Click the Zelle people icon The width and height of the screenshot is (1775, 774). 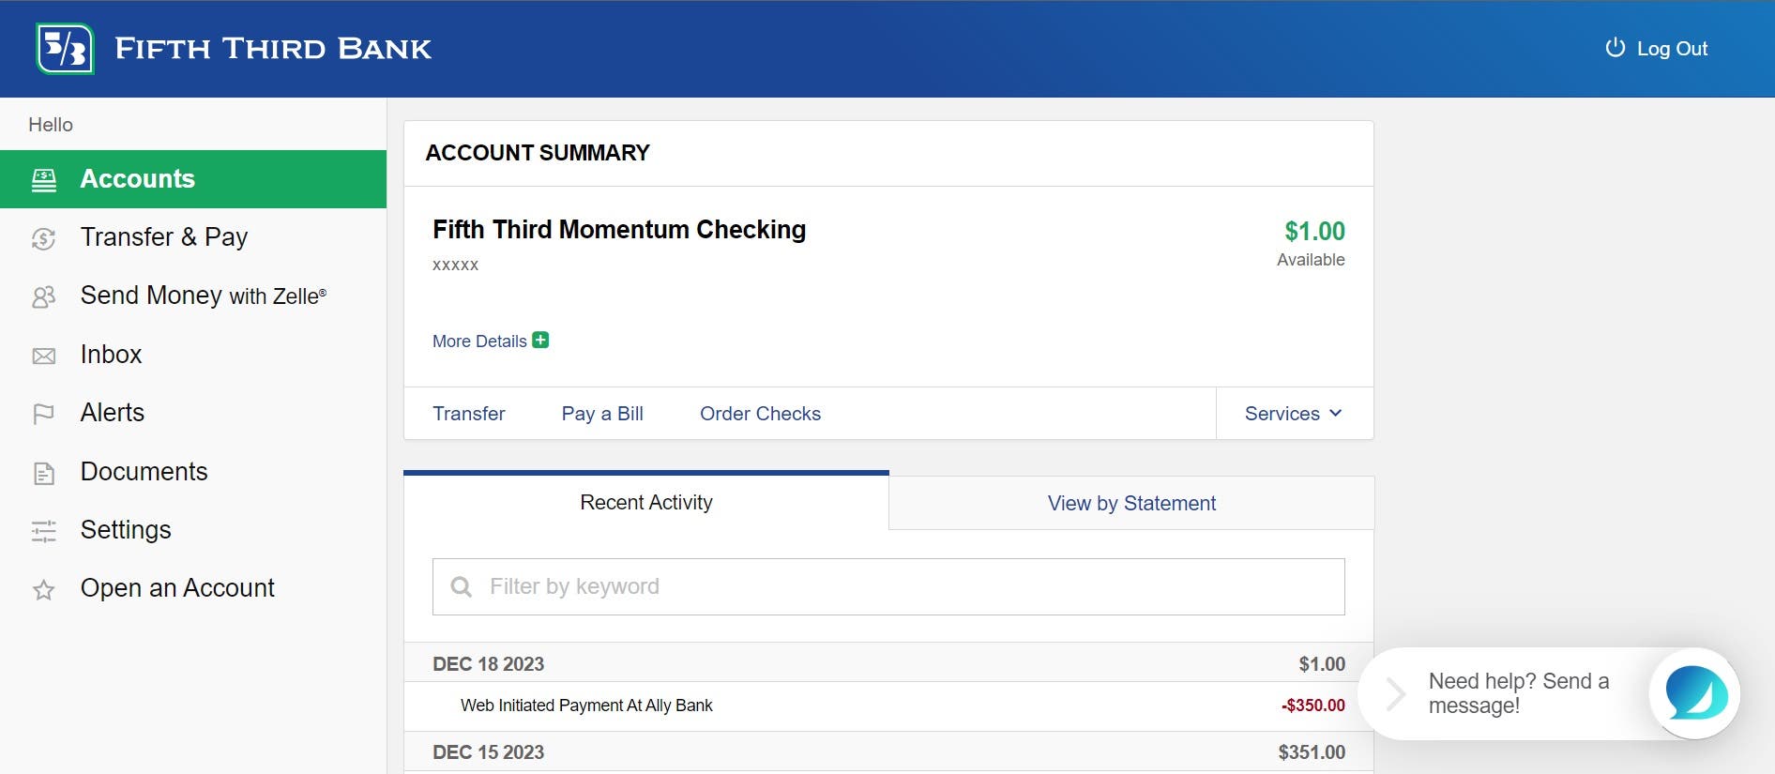click(x=44, y=297)
